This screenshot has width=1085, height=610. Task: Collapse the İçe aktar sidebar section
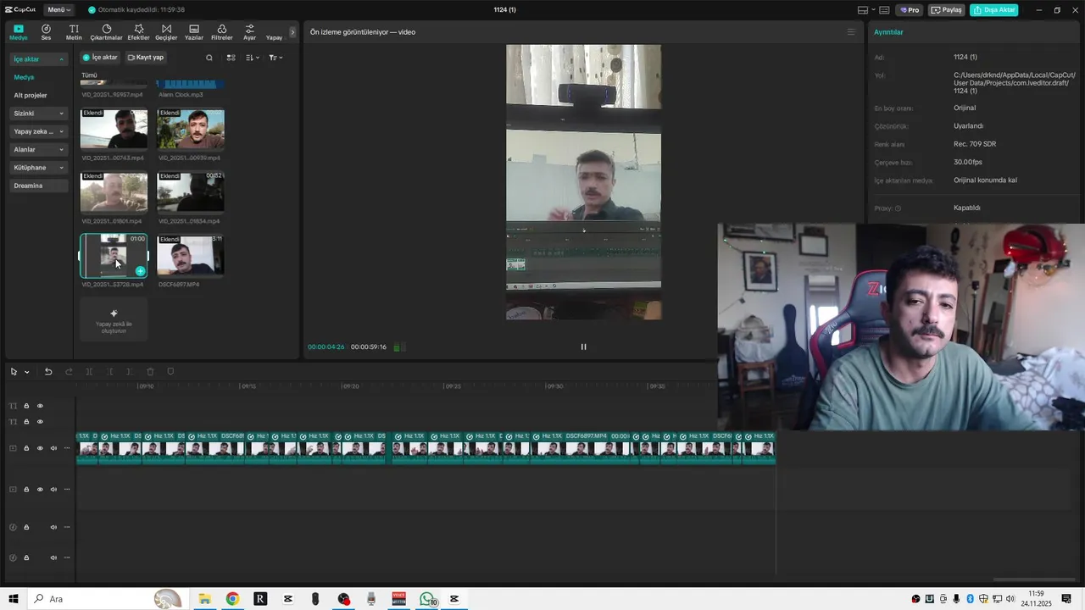(x=39, y=59)
